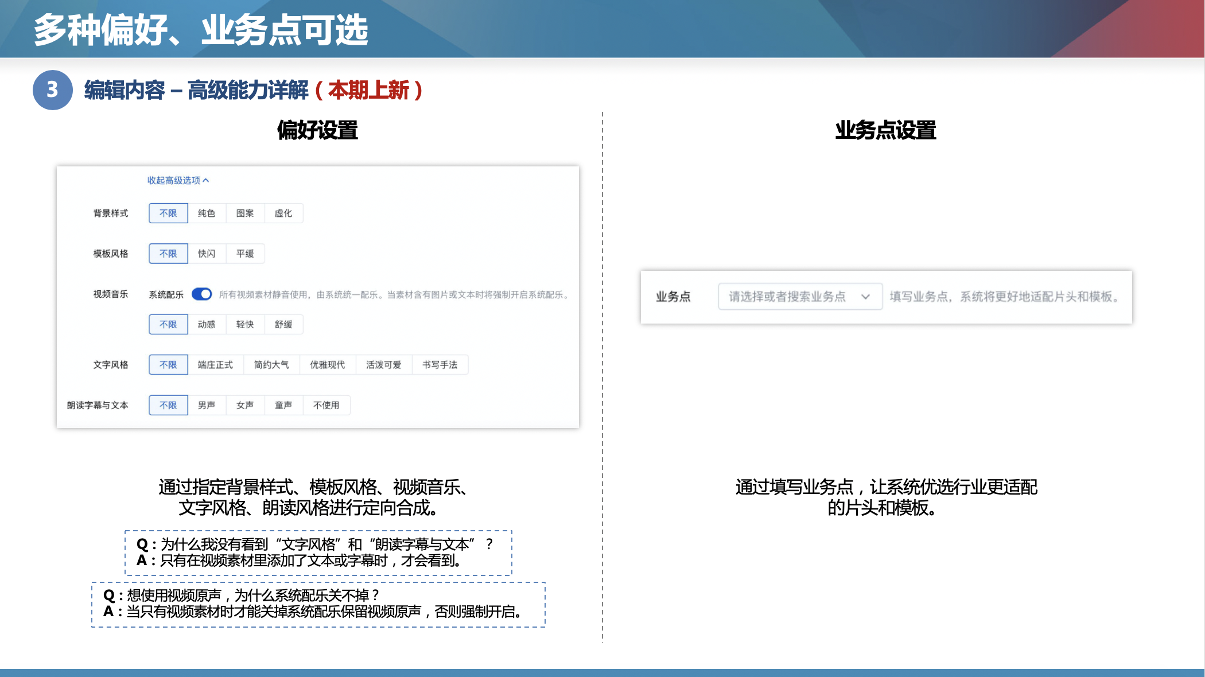Pick 简约大气 text style

click(x=271, y=365)
